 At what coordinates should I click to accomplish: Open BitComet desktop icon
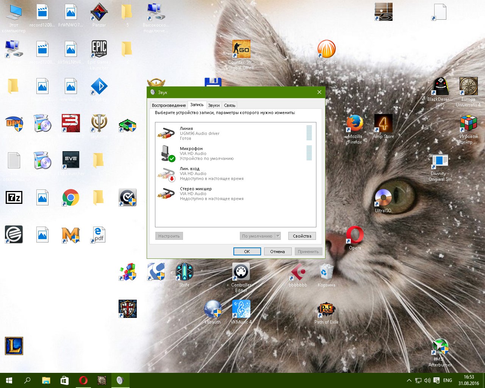pyautogui.click(x=327, y=52)
